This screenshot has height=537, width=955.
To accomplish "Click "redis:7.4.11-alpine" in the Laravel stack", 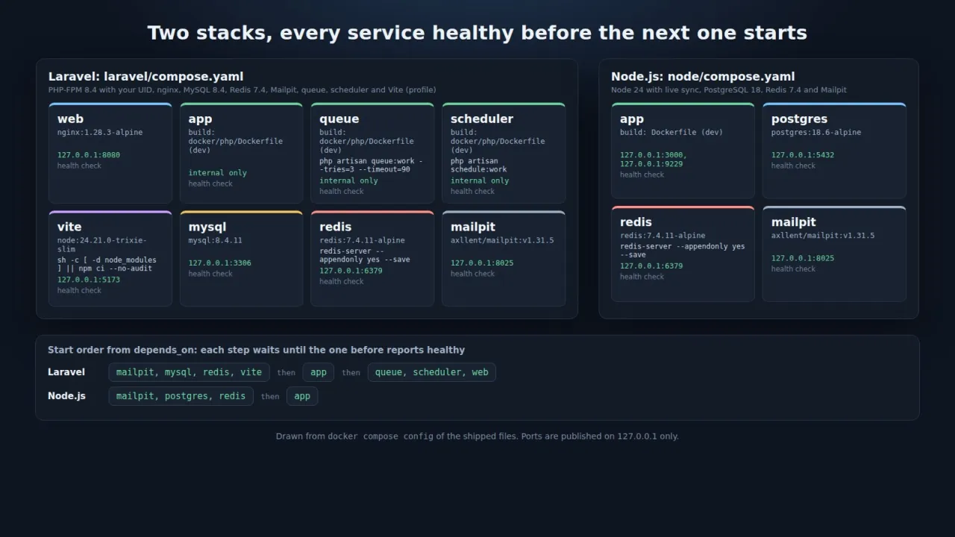I will pyautogui.click(x=363, y=241).
